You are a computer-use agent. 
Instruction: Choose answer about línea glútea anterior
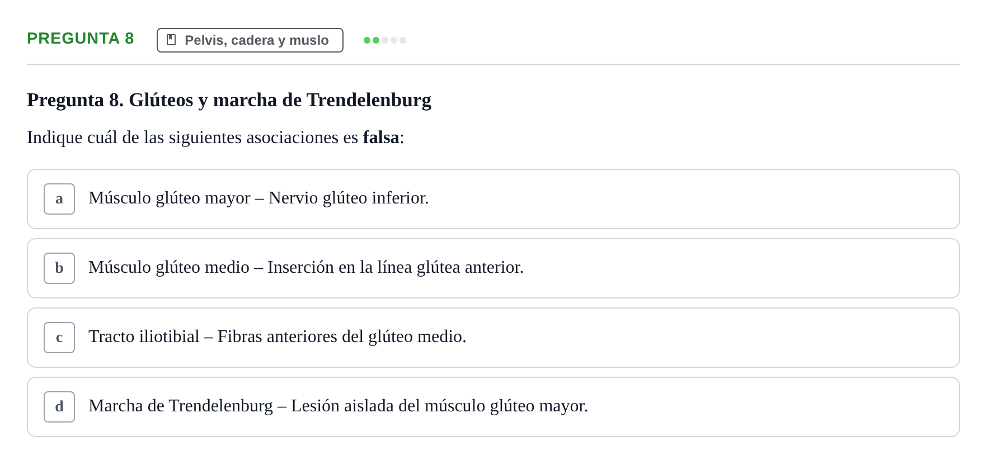pos(493,268)
